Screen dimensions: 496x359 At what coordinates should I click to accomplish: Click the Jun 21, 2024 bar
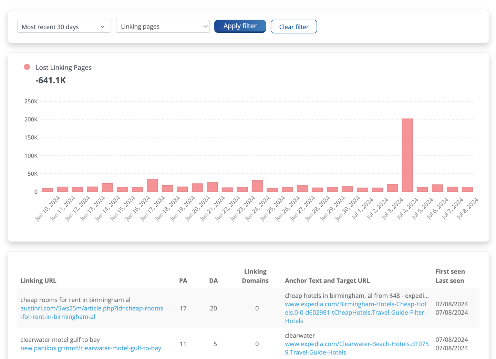coord(212,187)
